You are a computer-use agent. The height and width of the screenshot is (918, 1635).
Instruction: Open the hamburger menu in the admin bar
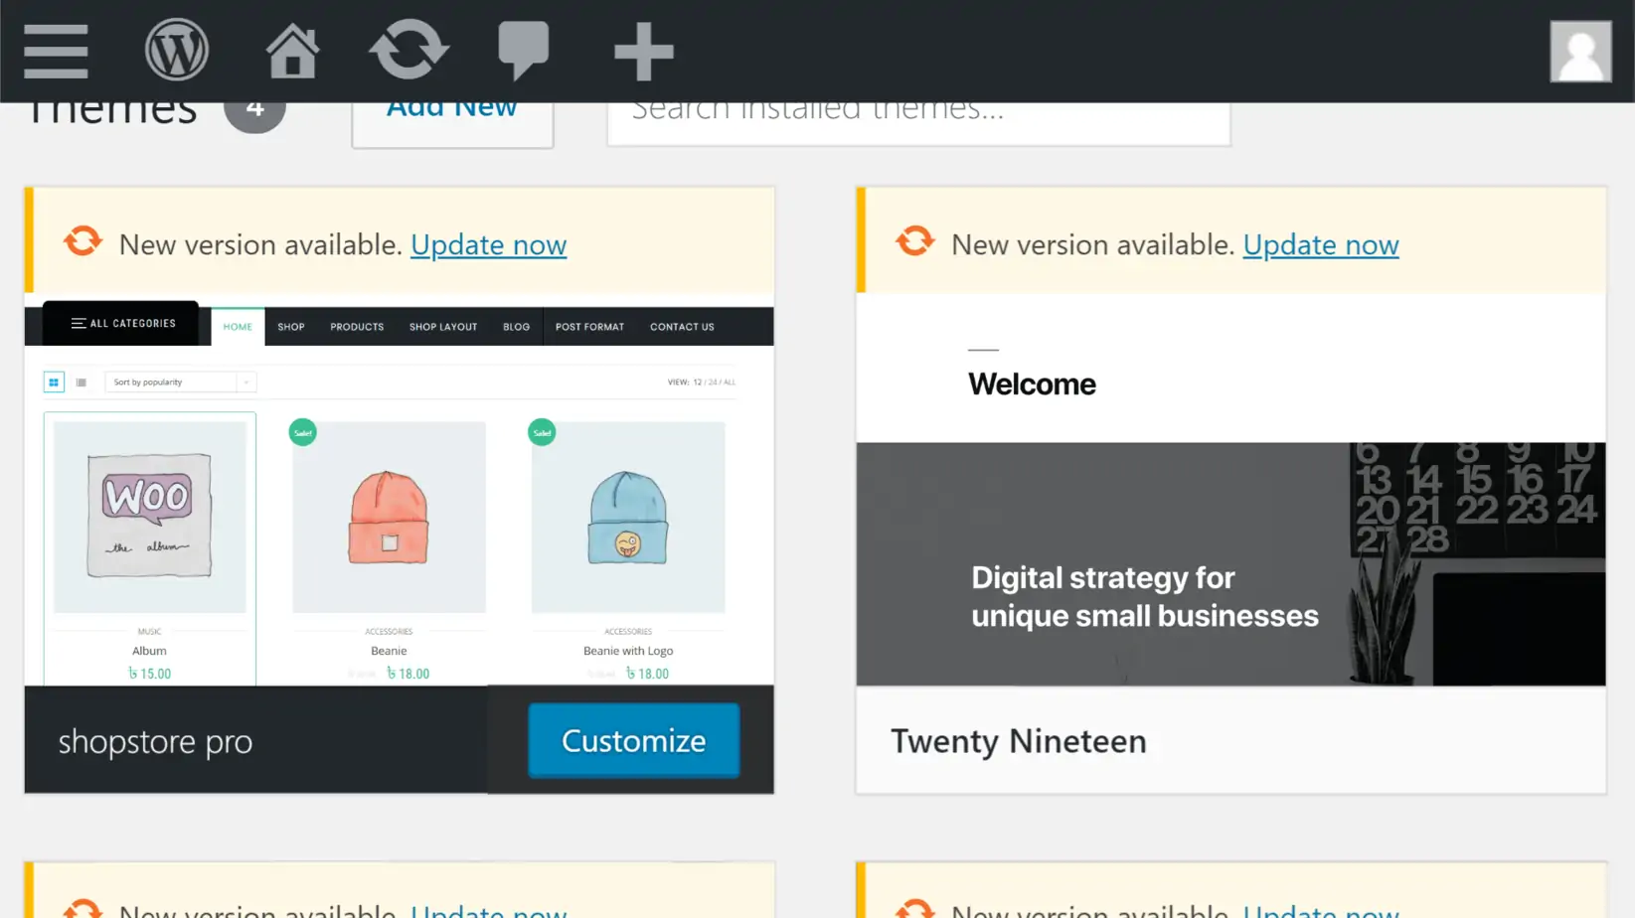pyautogui.click(x=56, y=52)
